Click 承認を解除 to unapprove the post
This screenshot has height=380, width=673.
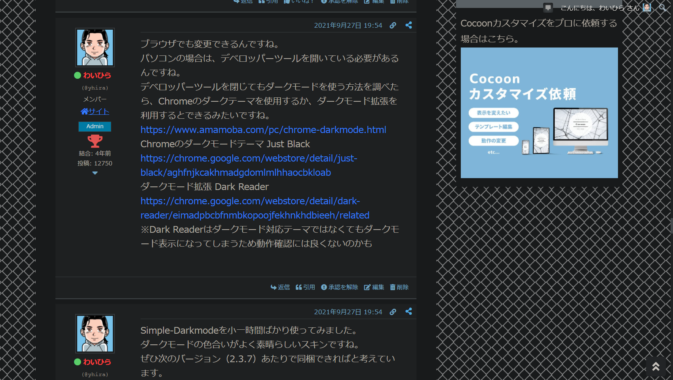point(340,287)
